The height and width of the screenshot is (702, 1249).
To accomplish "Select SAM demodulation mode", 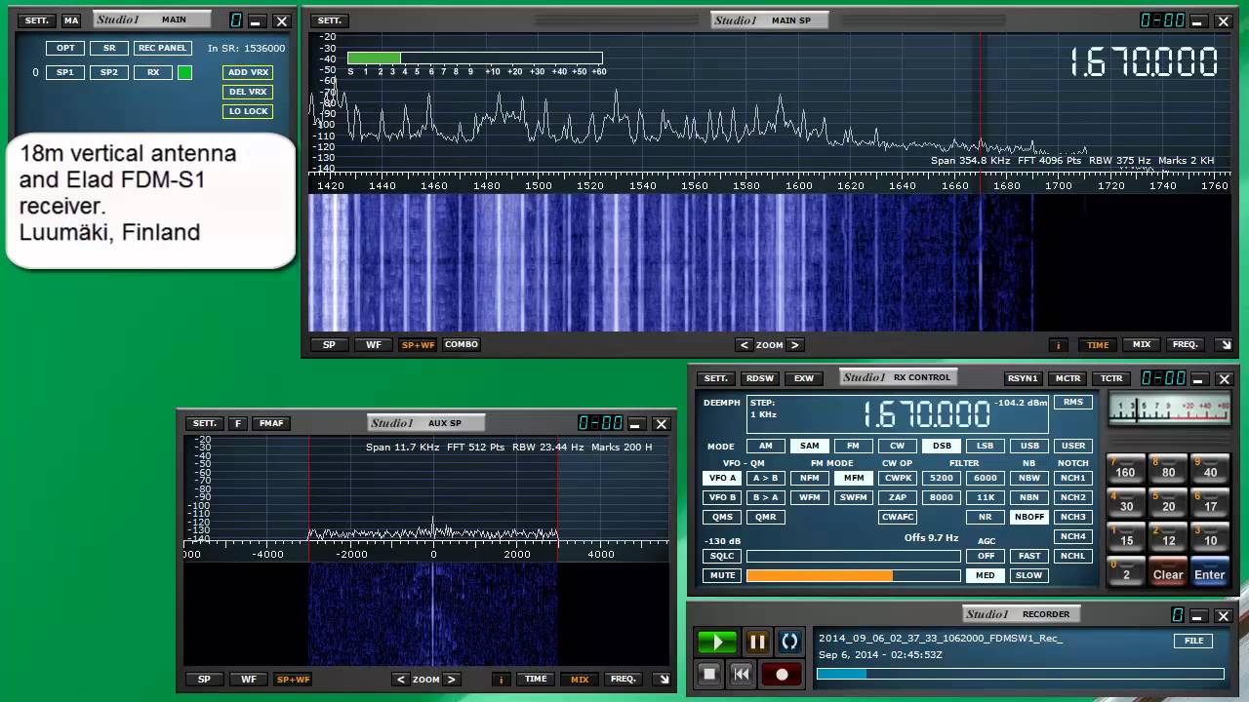I will [x=809, y=446].
